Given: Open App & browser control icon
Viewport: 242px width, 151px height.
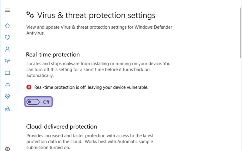Looking at the screenshot, I should point(7,73).
